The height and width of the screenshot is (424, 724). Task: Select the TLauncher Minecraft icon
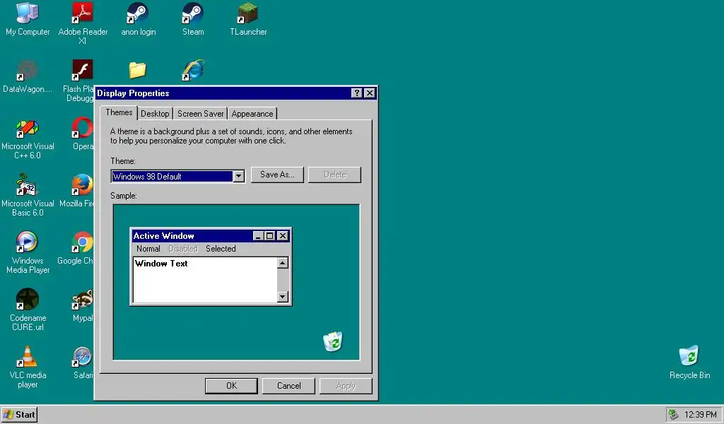(x=248, y=19)
